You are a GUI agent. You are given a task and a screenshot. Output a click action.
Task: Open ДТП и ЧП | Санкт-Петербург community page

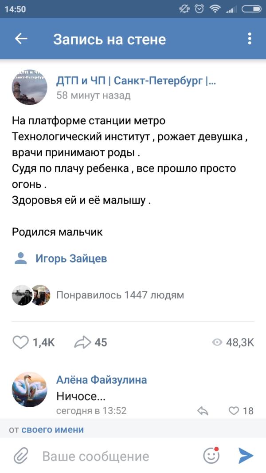(x=136, y=81)
